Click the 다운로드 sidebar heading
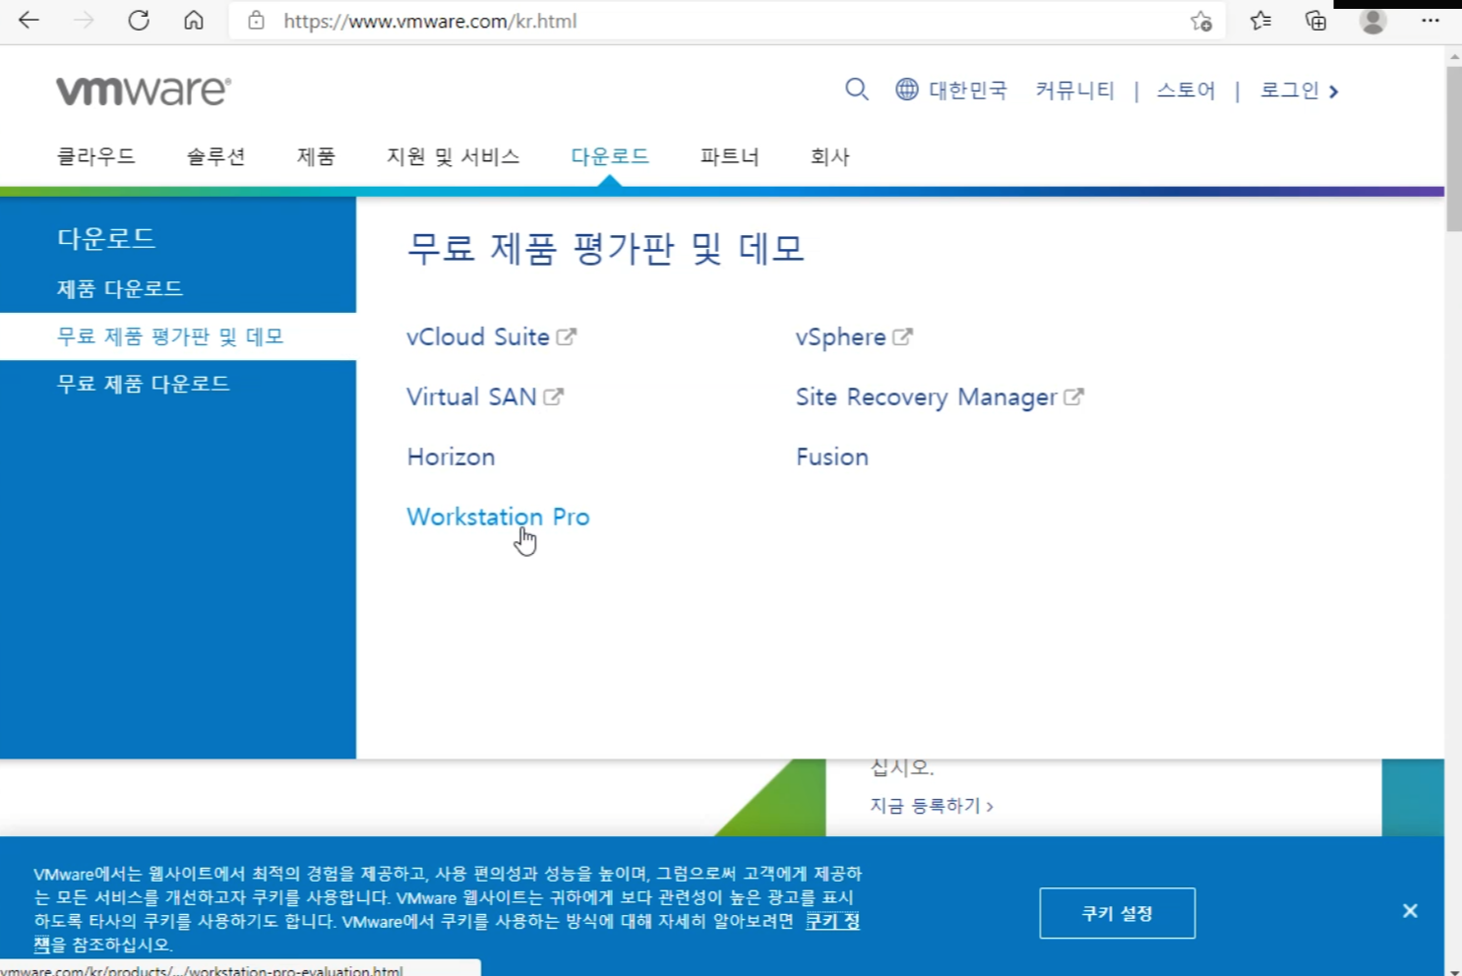Image resolution: width=1462 pixels, height=976 pixels. click(x=106, y=238)
